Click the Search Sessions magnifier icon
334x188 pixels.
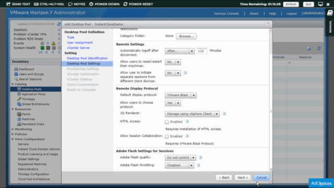pyautogui.click(x=16, y=79)
